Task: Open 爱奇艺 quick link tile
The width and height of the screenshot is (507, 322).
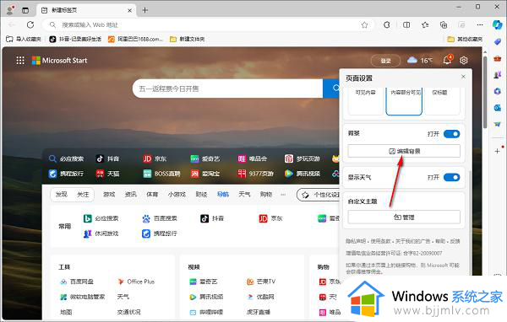Action: click(205, 158)
